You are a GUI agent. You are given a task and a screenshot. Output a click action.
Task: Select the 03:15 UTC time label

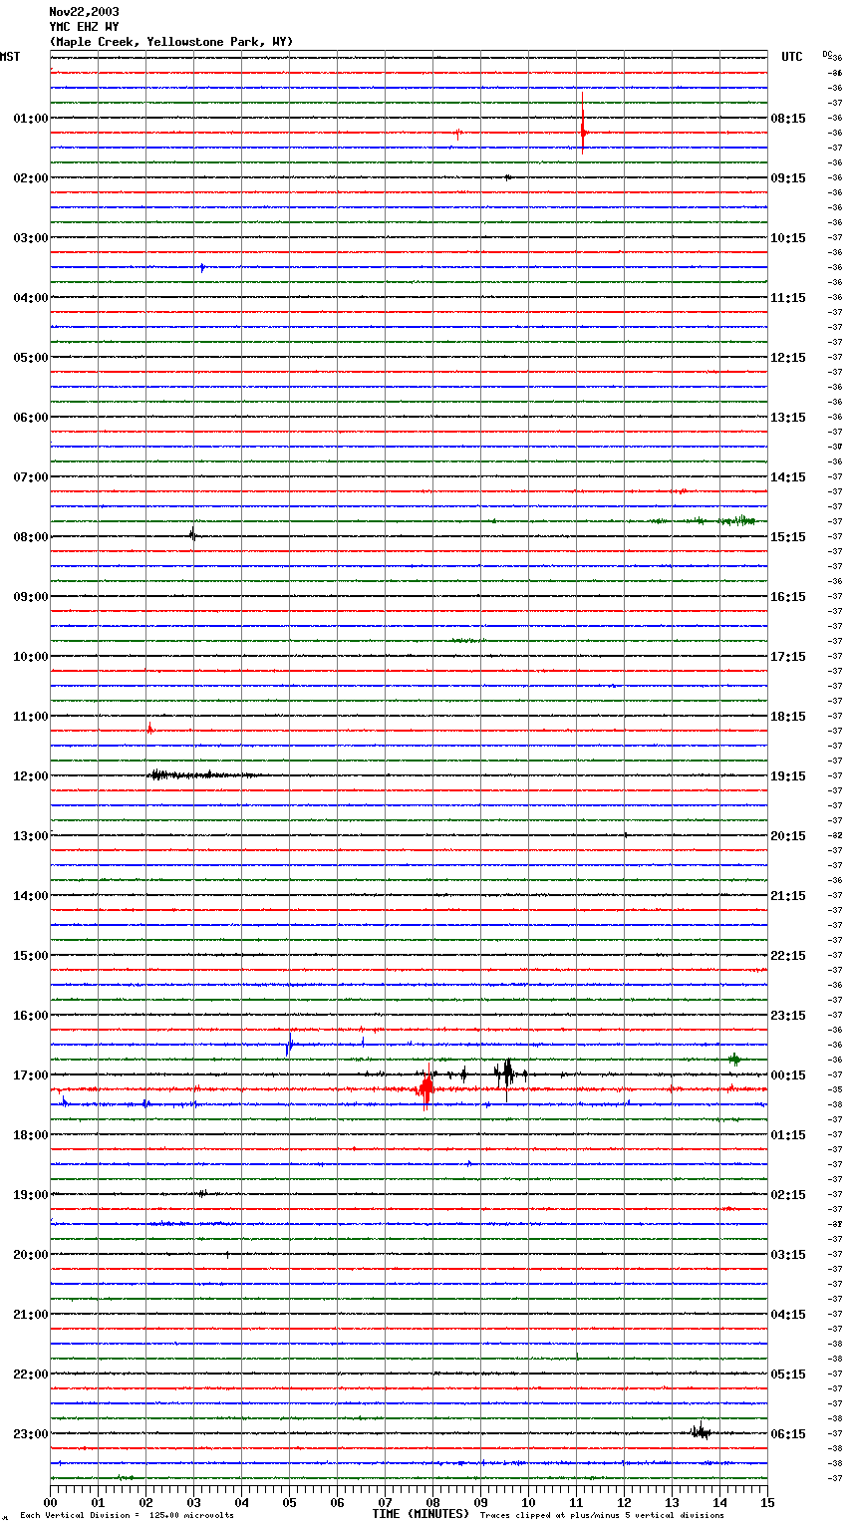click(x=788, y=1255)
